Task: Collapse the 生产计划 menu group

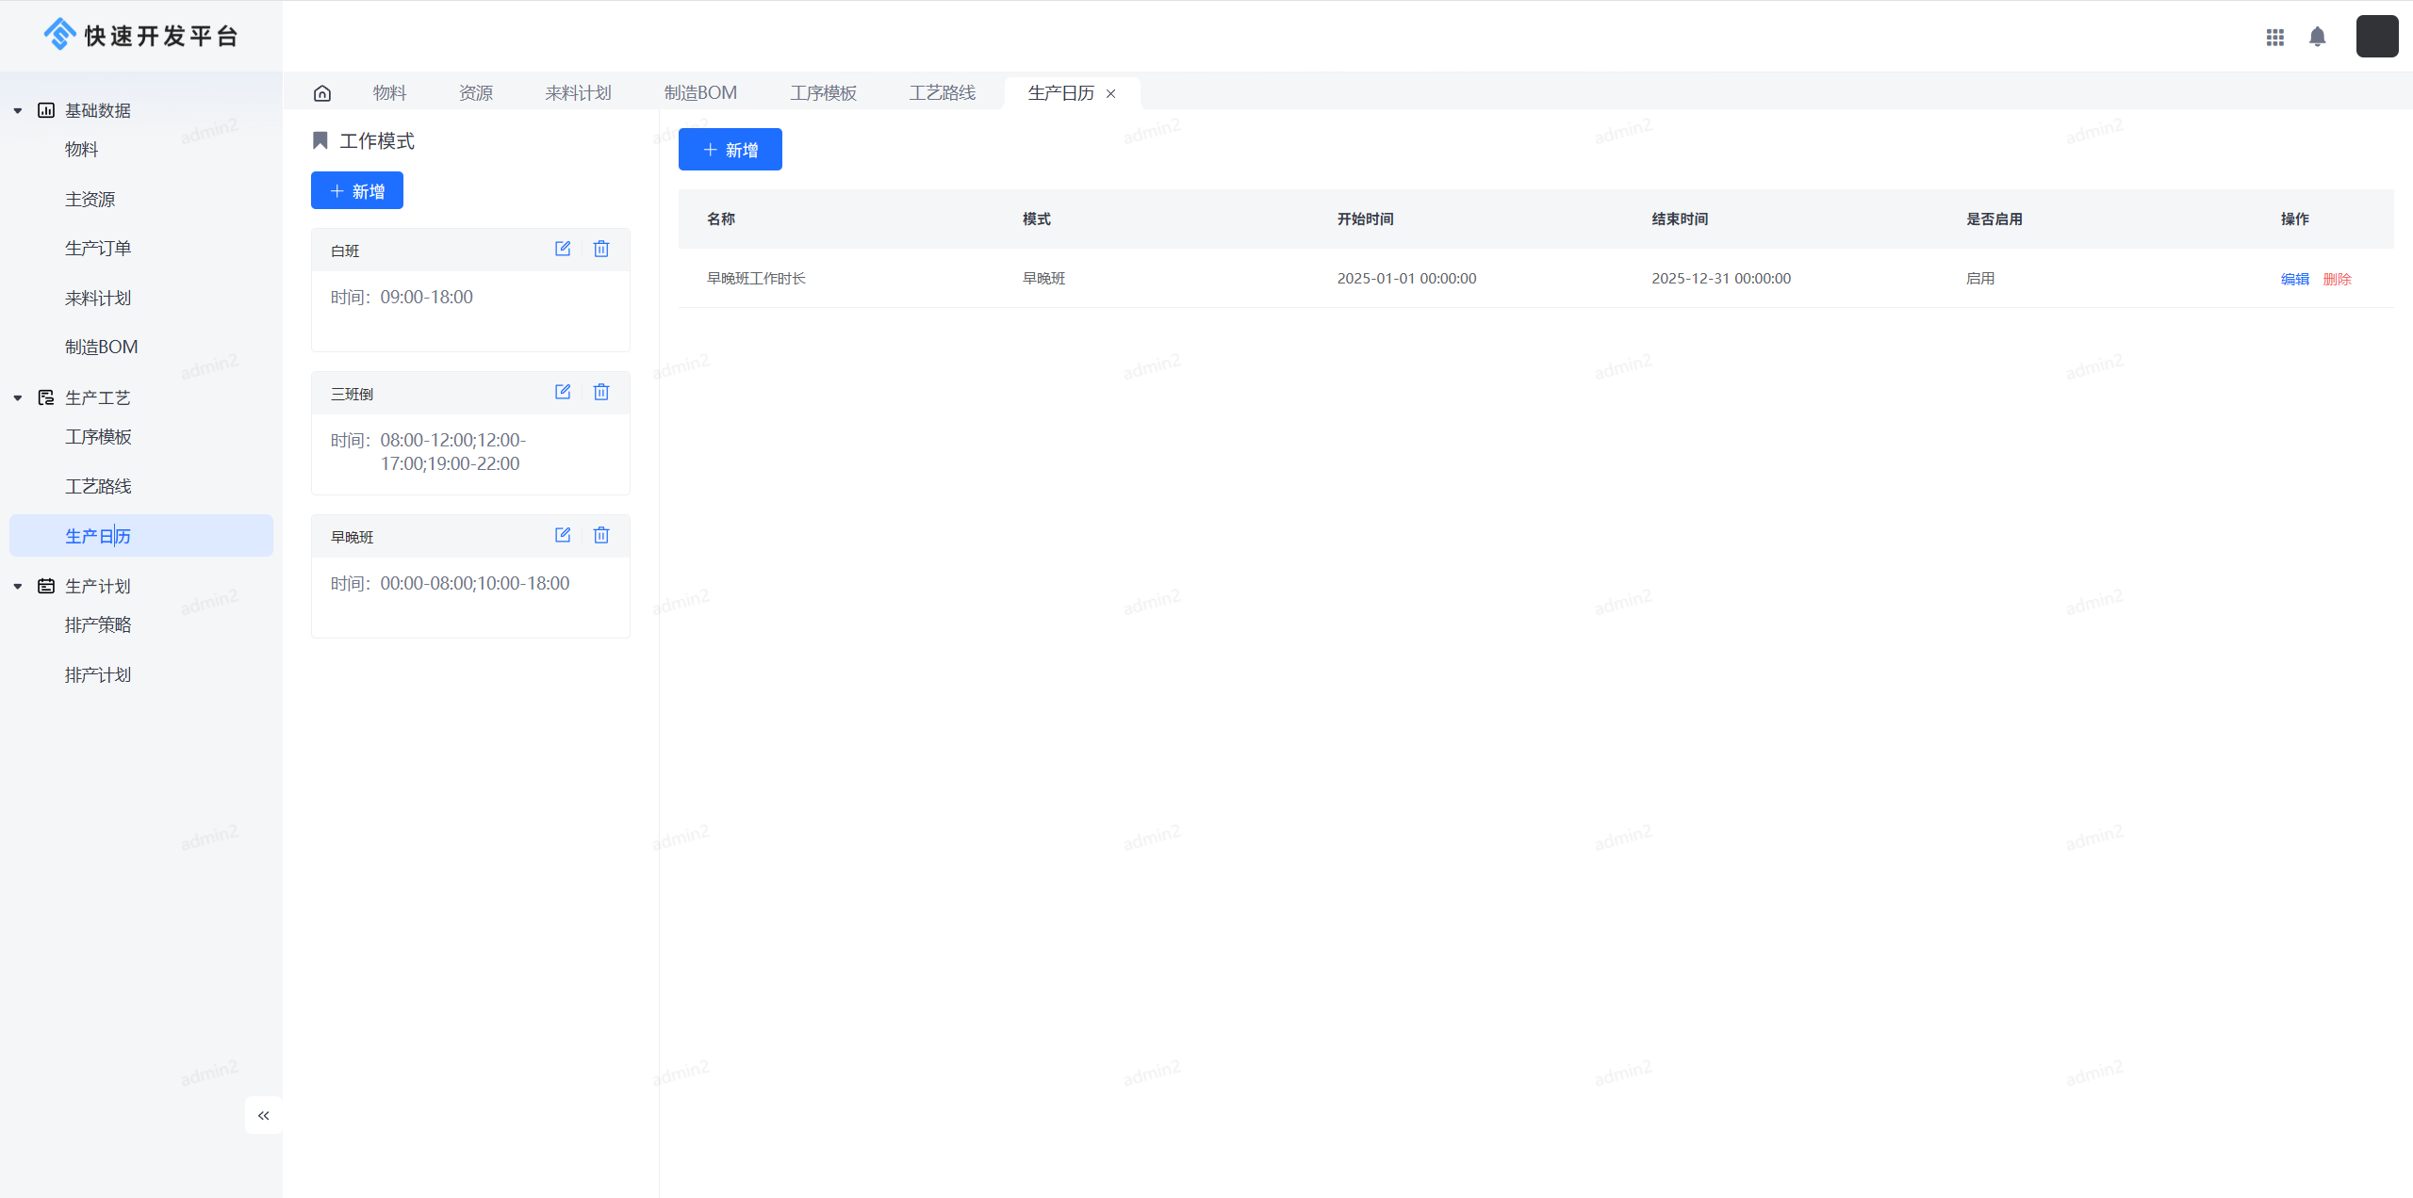Action: click(x=18, y=587)
